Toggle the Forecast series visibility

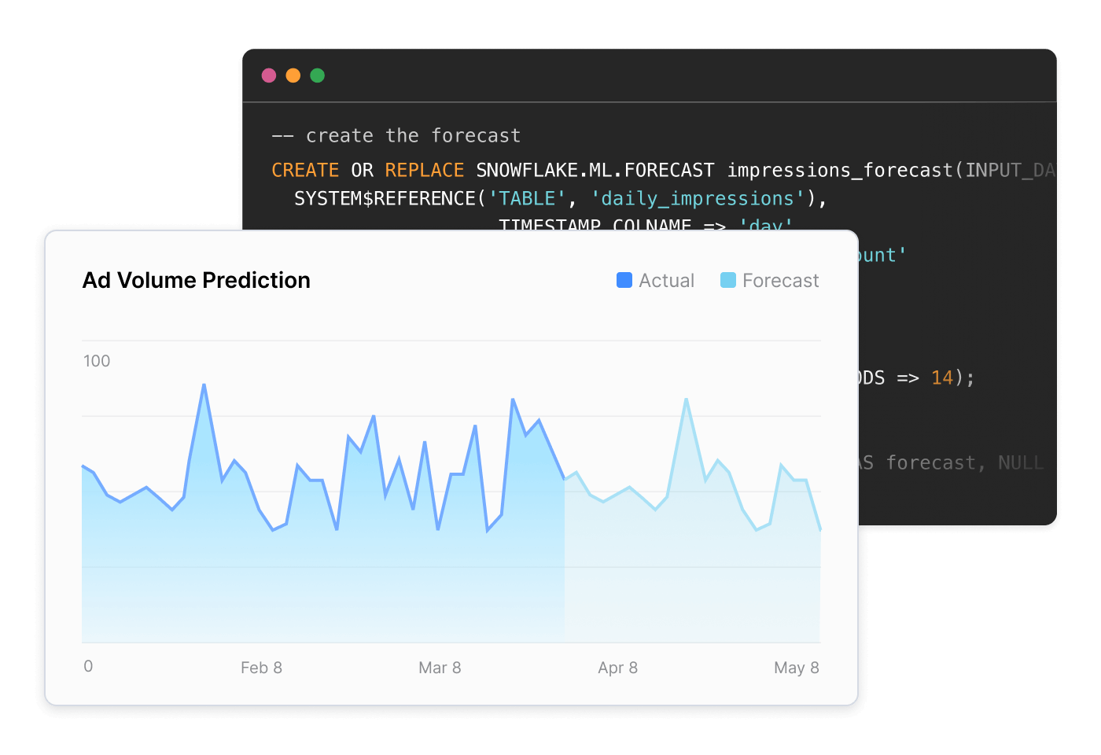[x=769, y=280]
